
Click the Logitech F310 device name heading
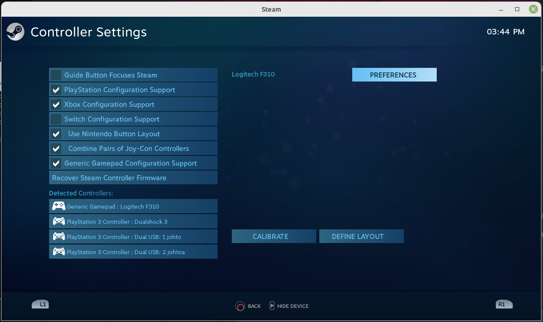click(253, 74)
